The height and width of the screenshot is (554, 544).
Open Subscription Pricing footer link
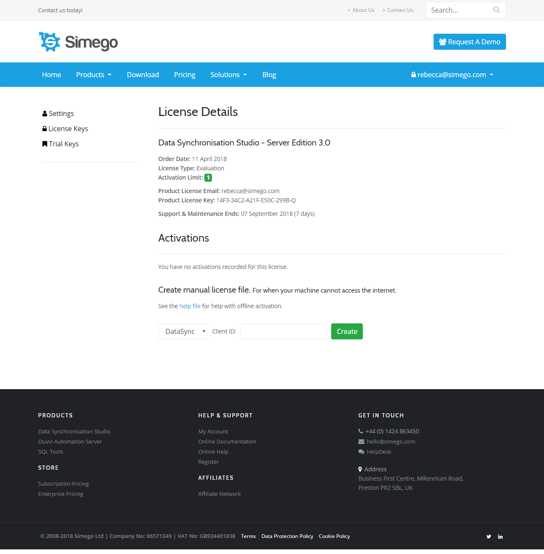(63, 484)
